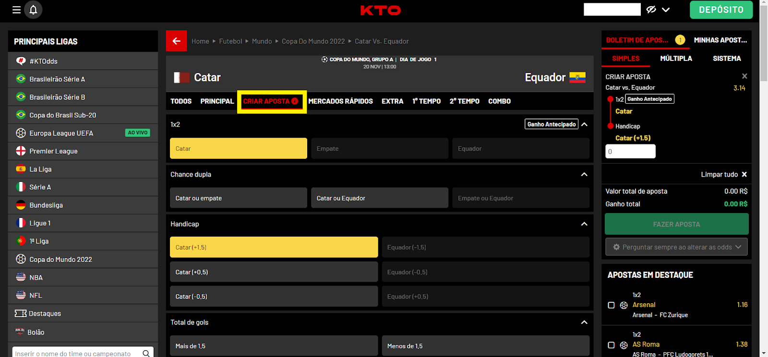Open Copa do Mundo 2022 in sidebar
Viewport: 768px width, 357px height.
point(83,259)
